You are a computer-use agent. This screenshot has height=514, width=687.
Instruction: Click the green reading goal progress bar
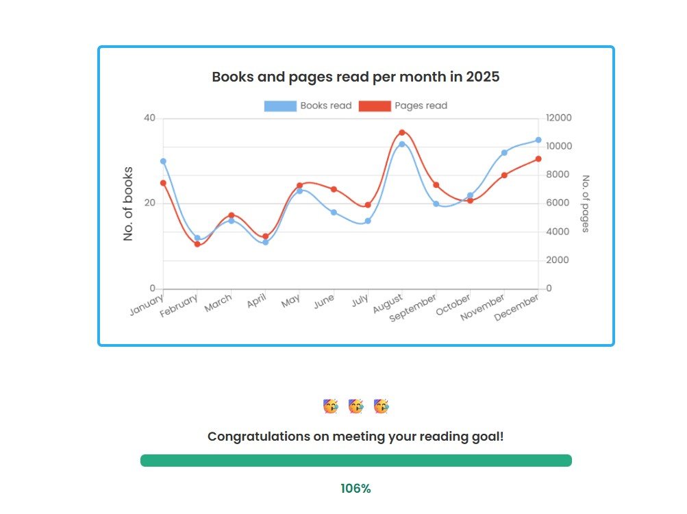355,461
